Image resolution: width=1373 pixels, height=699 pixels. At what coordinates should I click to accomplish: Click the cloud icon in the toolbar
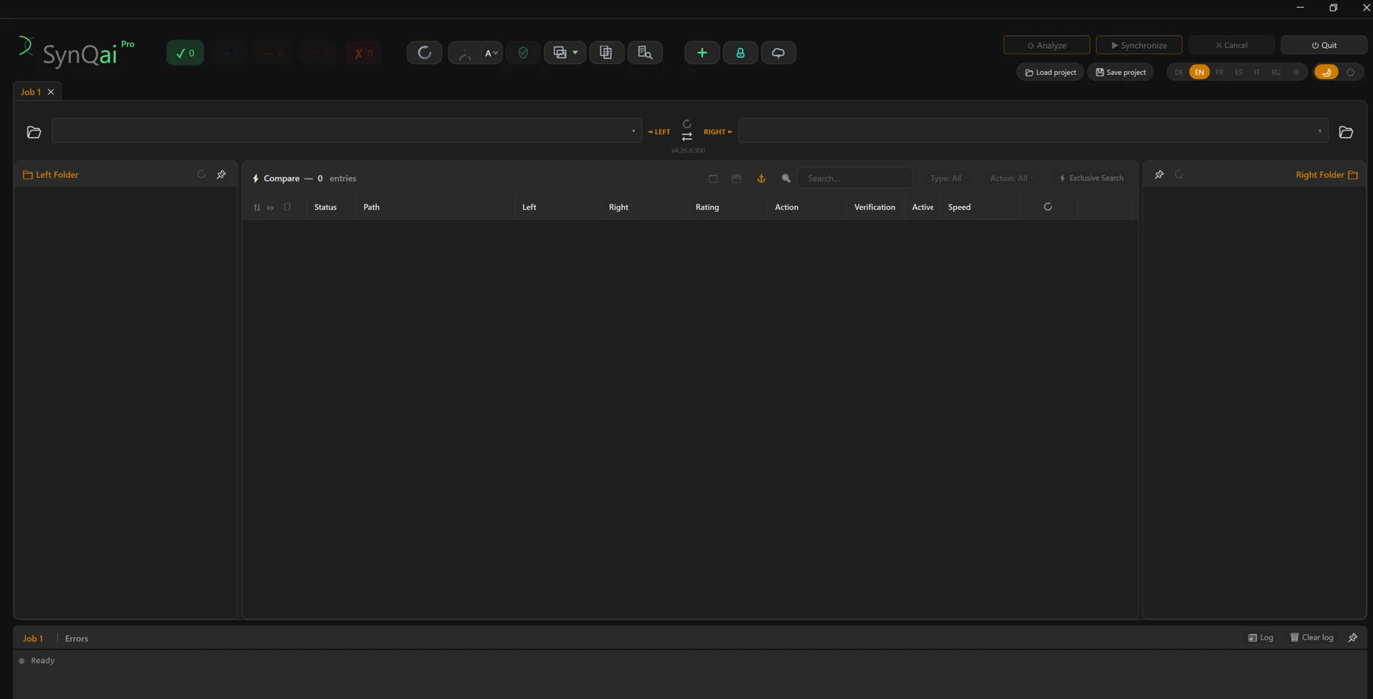click(x=778, y=53)
